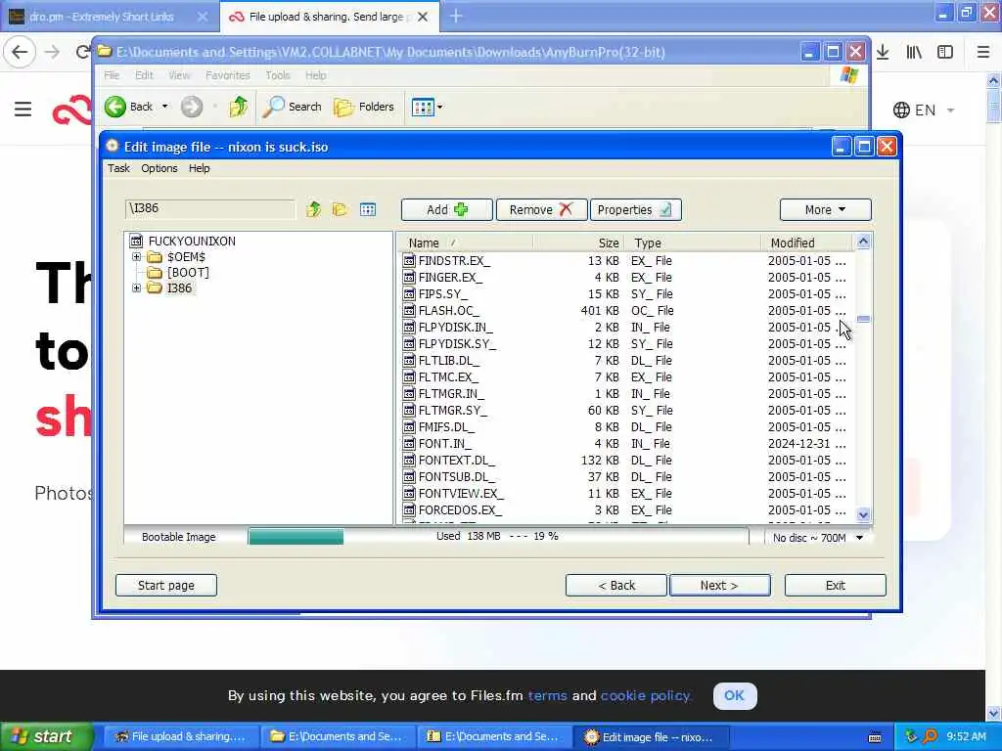The width and height of the screenshot is (1002, 751).
Task: Open the disc capacity dropdown (No disc ~ 700M)
Action: click(819, 538)
